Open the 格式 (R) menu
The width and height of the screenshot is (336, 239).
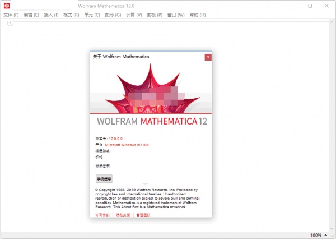point(71,15)
